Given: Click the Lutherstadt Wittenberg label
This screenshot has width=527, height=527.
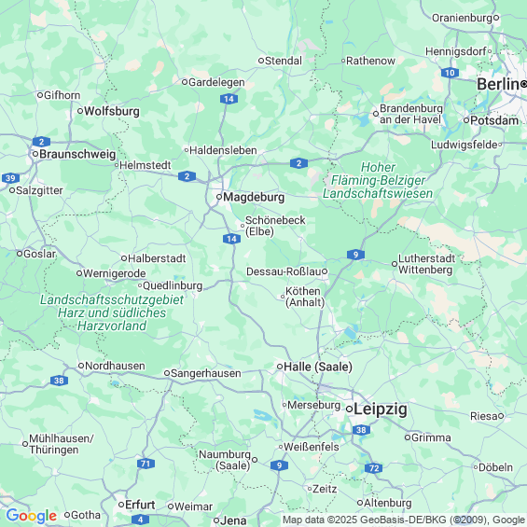Looking at the screenshot, I should (426, 264).
